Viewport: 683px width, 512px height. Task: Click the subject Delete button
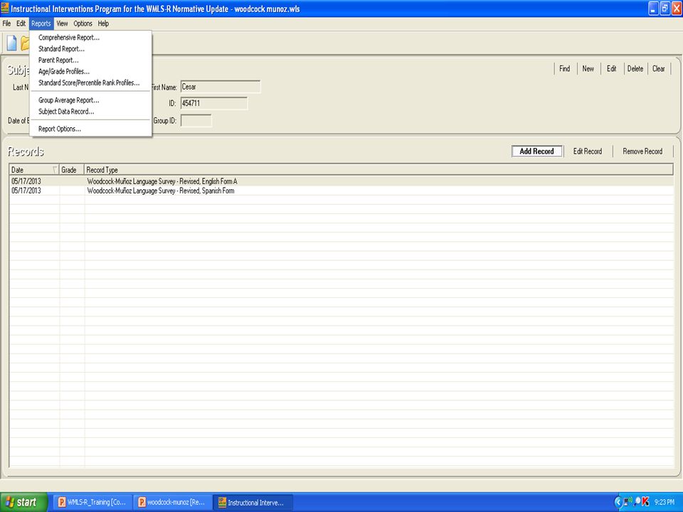click(635, 69)
